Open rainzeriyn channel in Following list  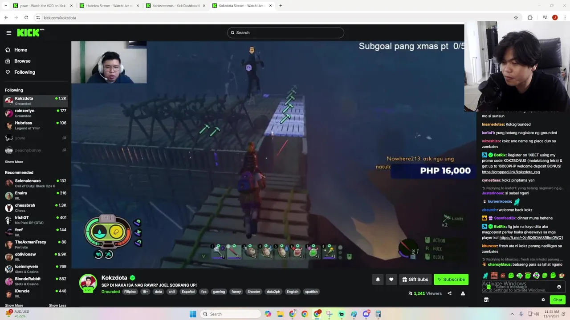[36, 113]
